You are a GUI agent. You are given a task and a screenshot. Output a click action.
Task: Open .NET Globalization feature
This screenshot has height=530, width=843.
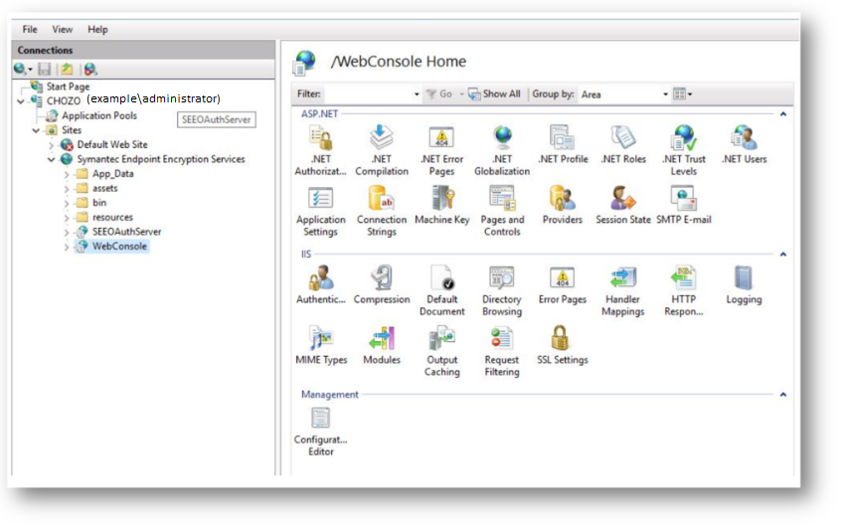[x=502, y=150]
